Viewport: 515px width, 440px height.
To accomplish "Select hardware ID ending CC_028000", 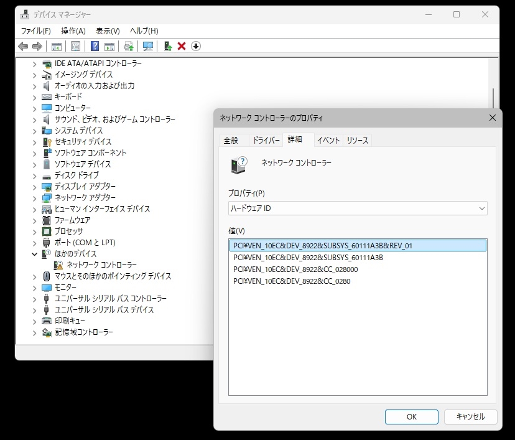I will (x=358, y=269).
